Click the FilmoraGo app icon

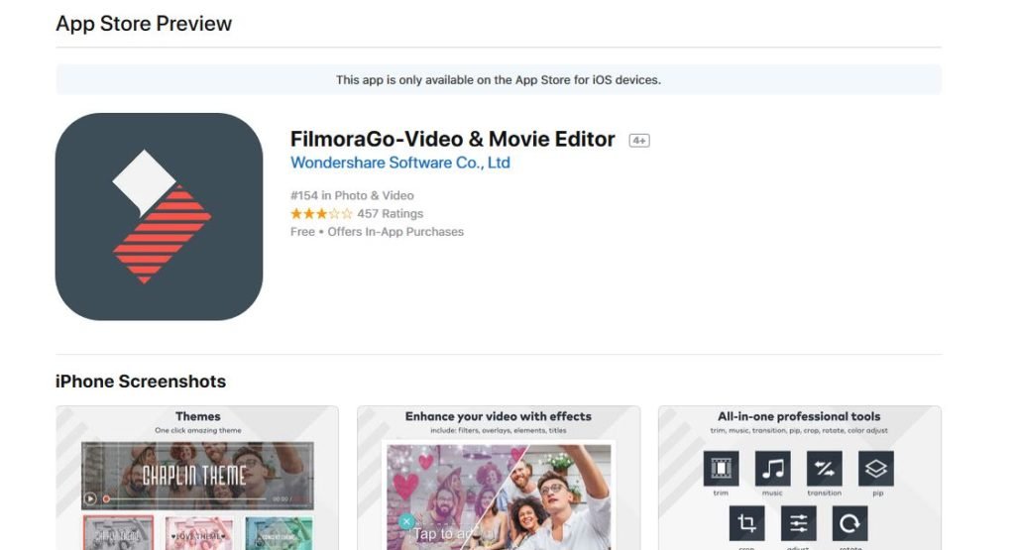(160, 217)
